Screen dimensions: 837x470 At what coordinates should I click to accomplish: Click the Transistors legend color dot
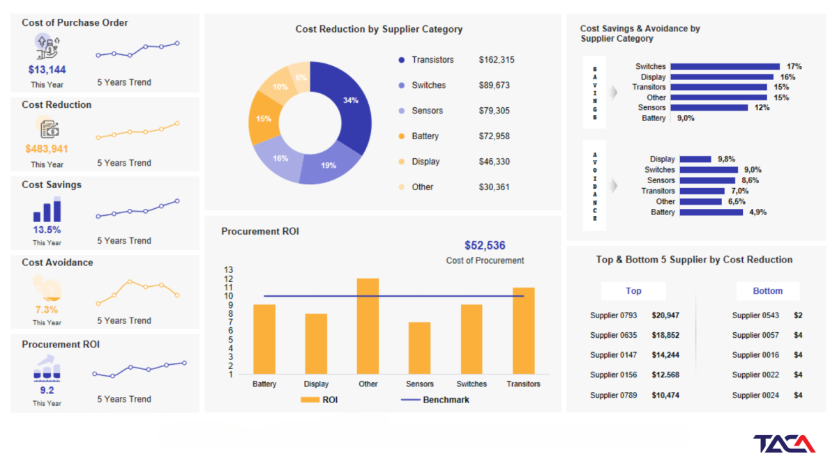(401, 60)
